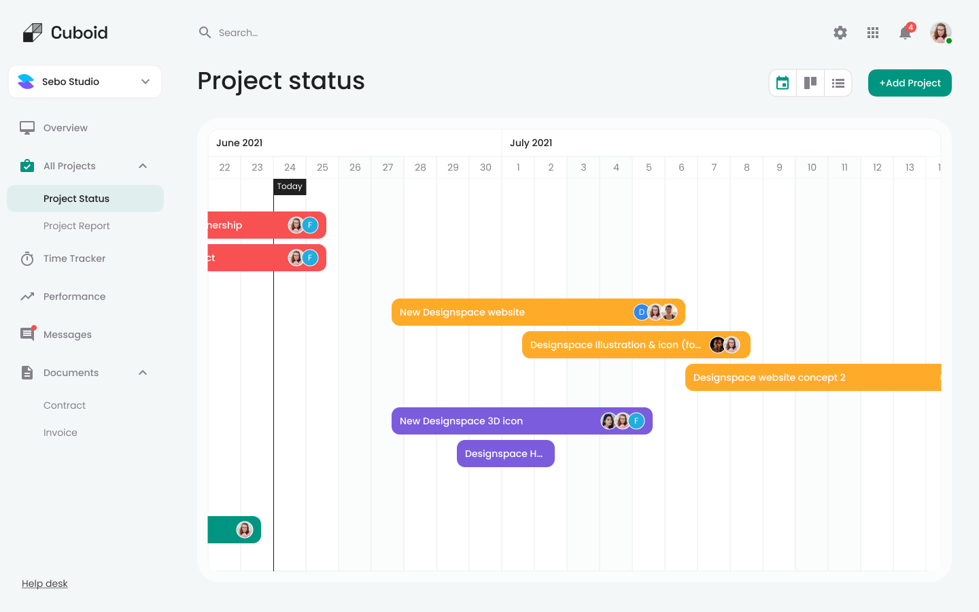This screenshot has width=979, height=612.
Task: Select the Performance sidebar icon
Action: coord(27,296)
